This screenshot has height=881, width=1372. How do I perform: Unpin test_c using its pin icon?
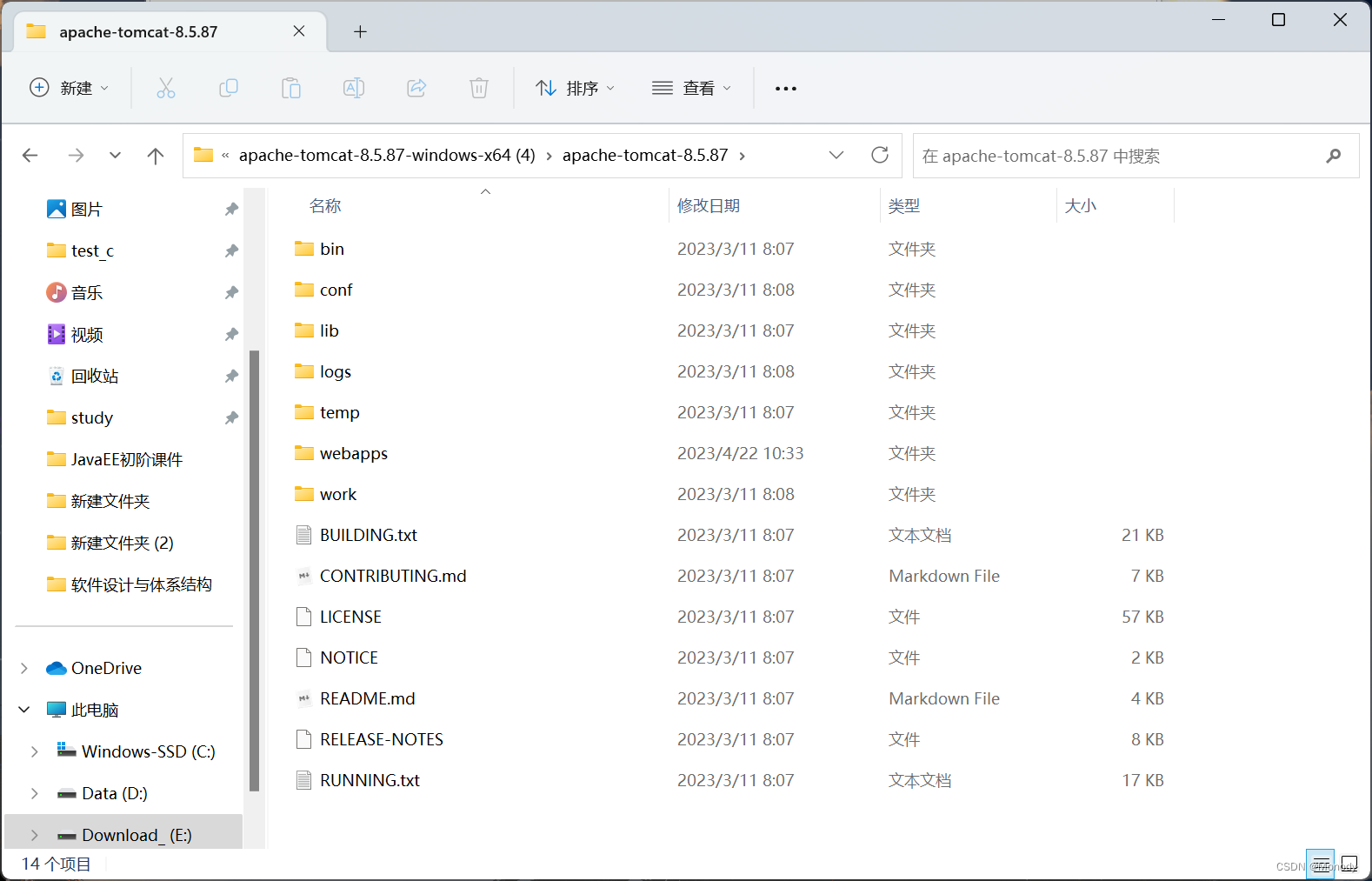[x=231, y=250]
